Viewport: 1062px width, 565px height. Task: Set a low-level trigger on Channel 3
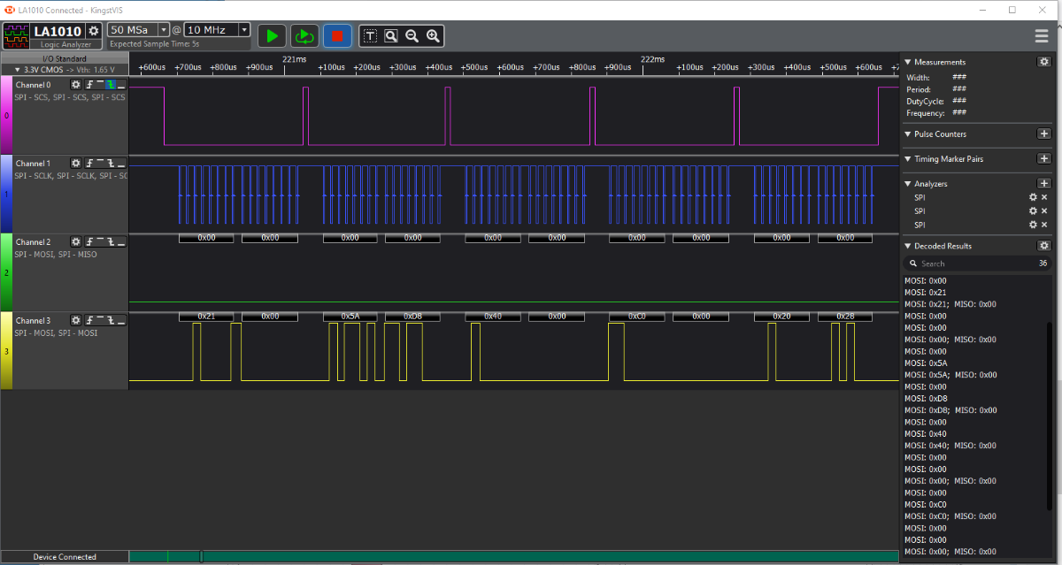tap(121, 320)
